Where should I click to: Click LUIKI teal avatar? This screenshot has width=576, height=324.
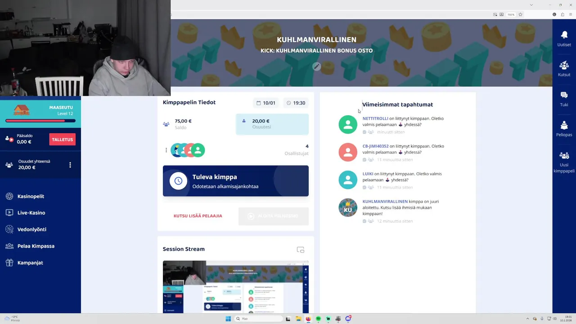tap(348, 180)
